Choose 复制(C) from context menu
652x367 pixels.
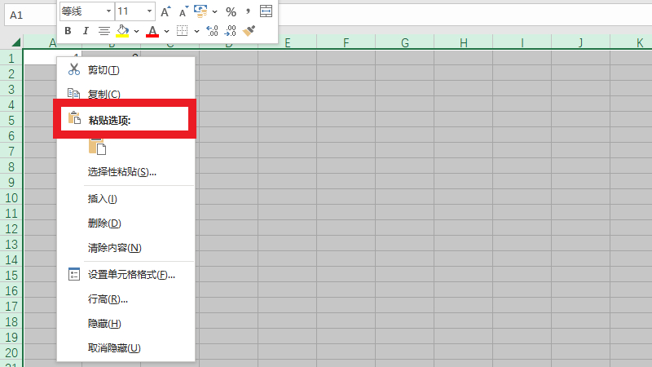[x=126, y=93]
